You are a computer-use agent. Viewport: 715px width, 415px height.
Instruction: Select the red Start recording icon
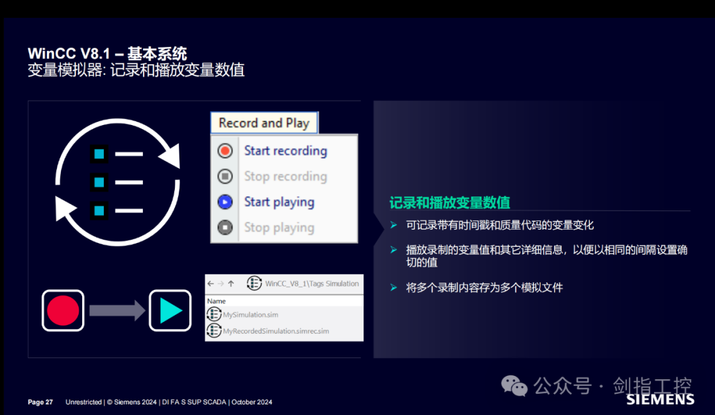pyautogui.click(x=225, y=150)
